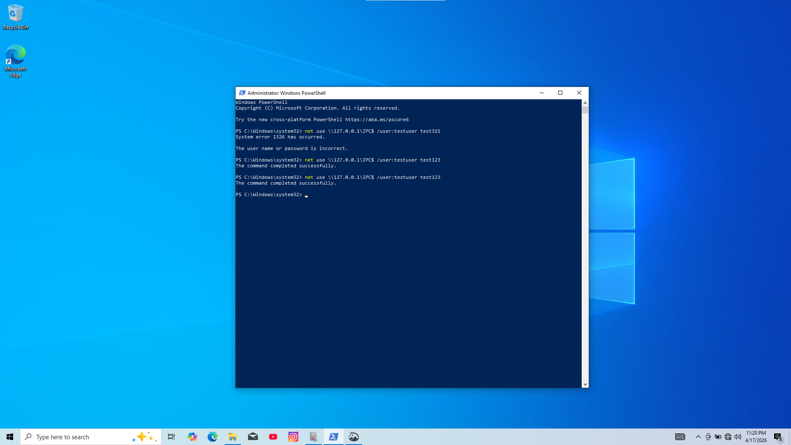
Task: Open Task View from the taskbar
Action: tap(171, 437)
